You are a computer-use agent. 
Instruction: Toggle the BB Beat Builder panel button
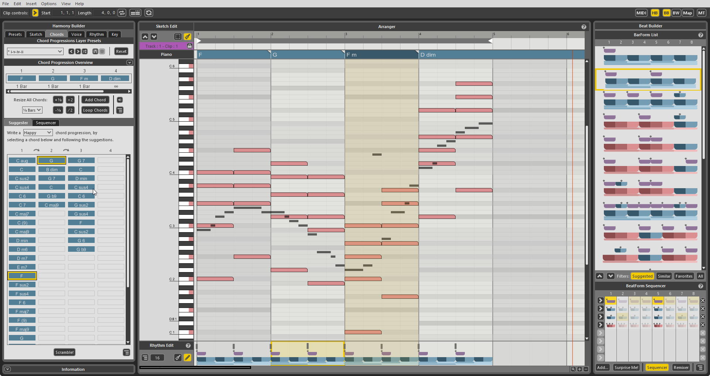[x=666, y=13]
